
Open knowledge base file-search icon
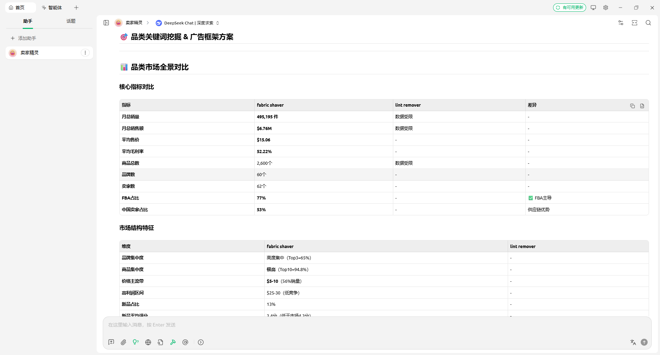[x=161, y=342]
